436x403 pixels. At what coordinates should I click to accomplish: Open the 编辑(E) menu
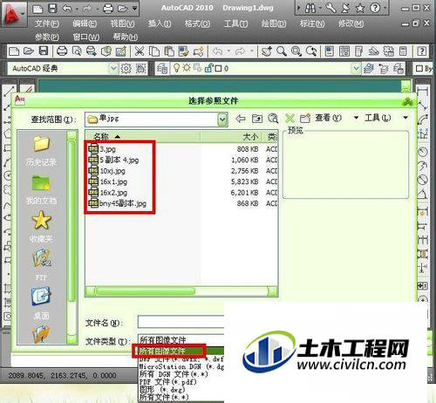pyautogui.click(x=85, y=24)
